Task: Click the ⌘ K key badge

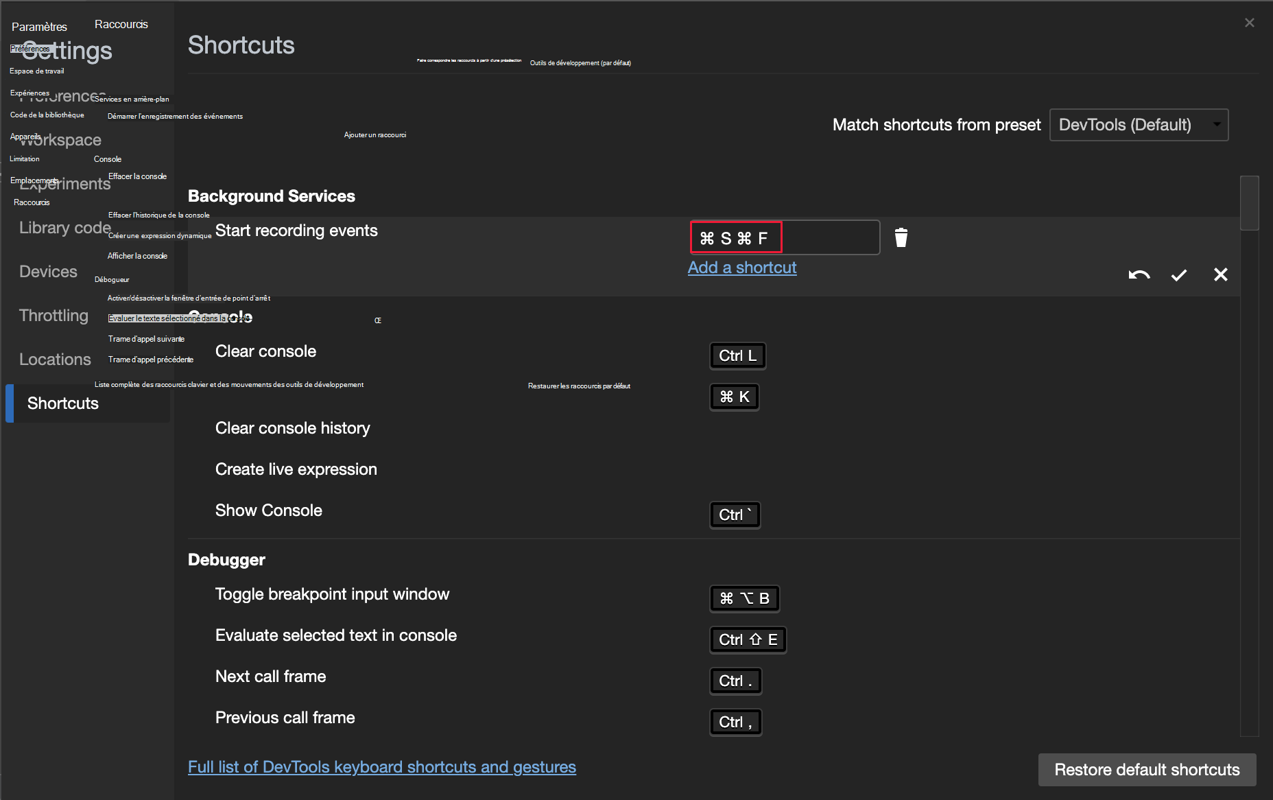Action: 735,397
